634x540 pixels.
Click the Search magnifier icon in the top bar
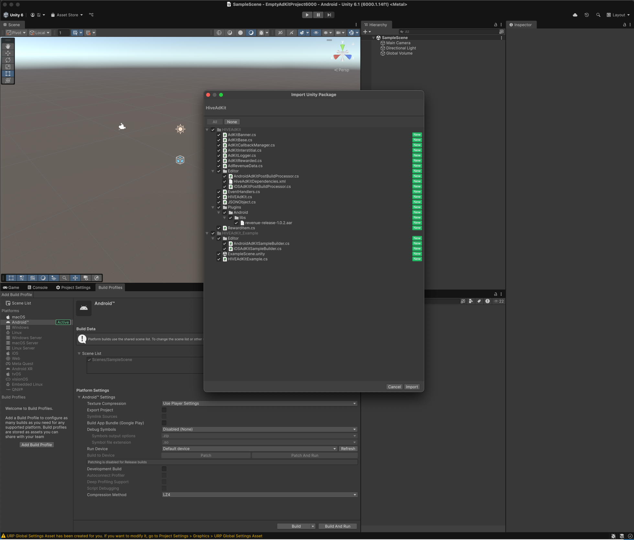coord(598,15)
